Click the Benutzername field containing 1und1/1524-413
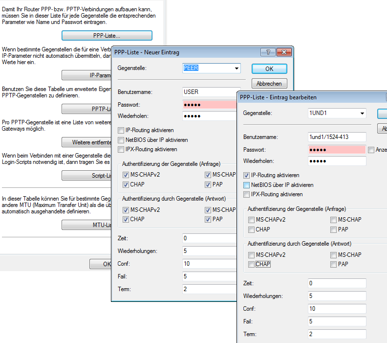Viewport: 387px width, 343px height. pos(337,137)
